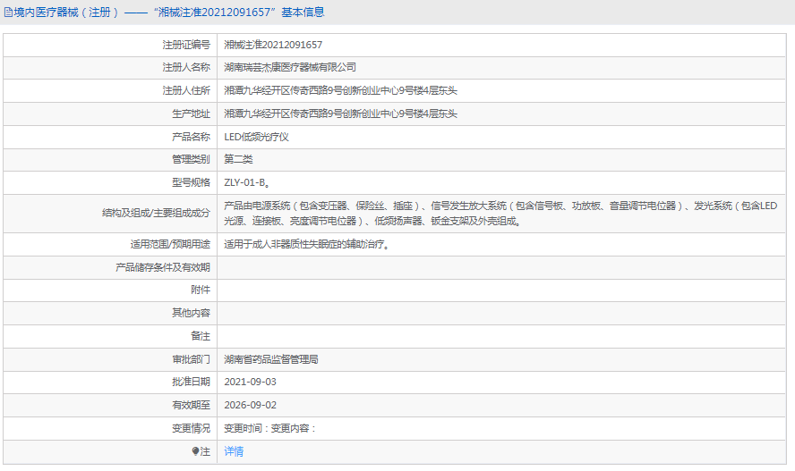Click the 变更情况 label
The width and height of the screenshot is (795, 471).
191,428
